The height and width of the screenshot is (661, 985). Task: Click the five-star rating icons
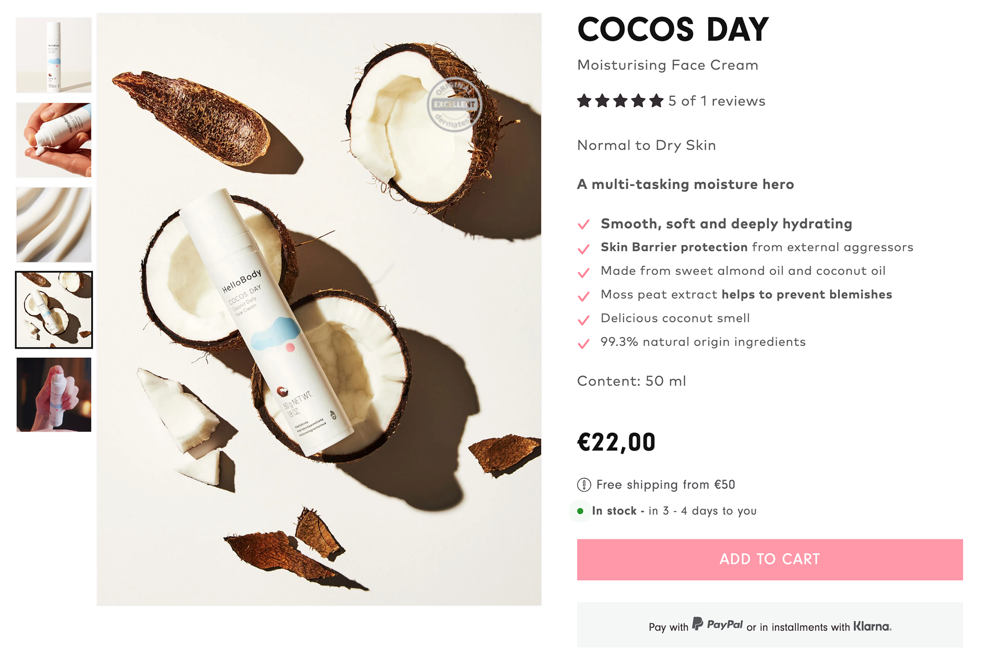tap(620, 101)
